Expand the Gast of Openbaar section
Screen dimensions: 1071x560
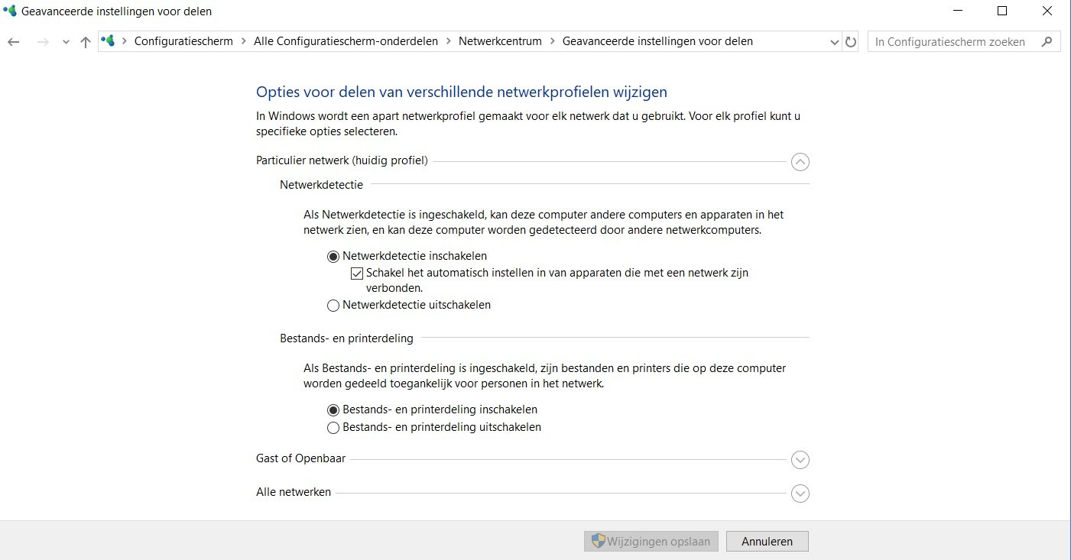(x=800, y=460)
